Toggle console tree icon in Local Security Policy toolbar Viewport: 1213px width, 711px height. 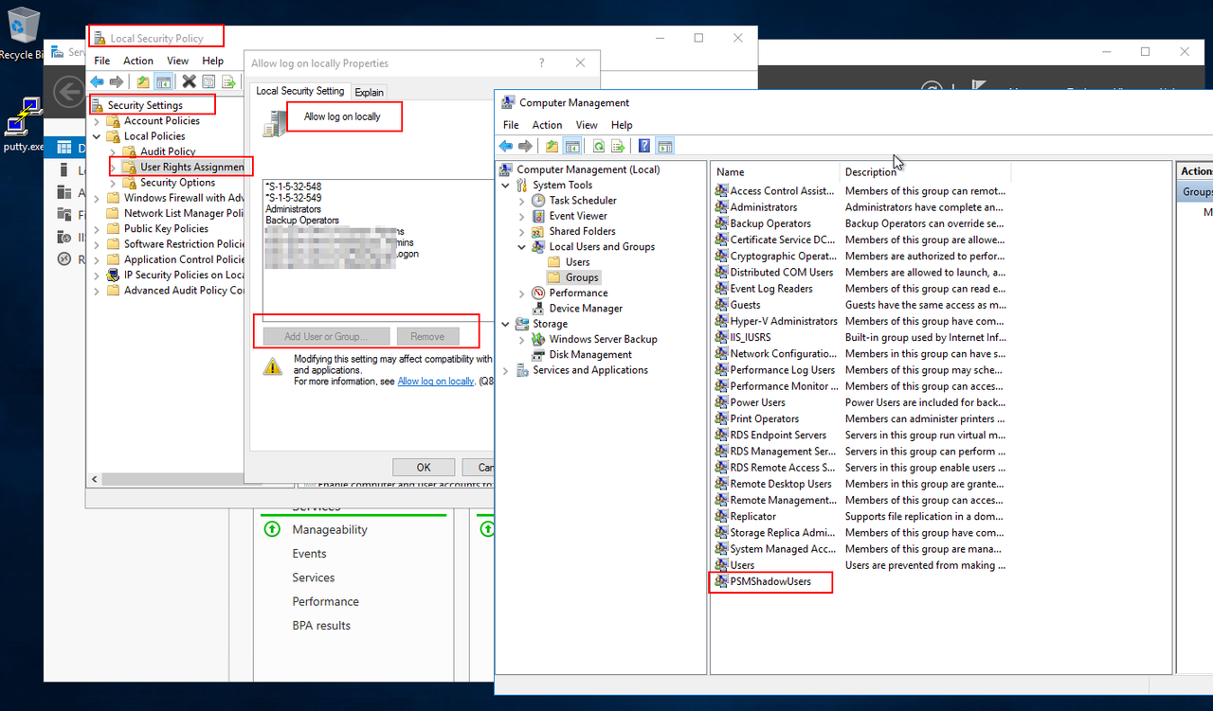[x=163, y=81]
